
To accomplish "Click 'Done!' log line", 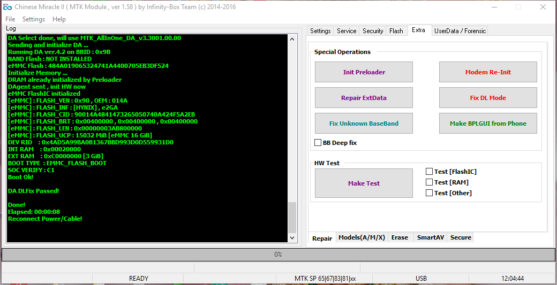I will point(17,205).
